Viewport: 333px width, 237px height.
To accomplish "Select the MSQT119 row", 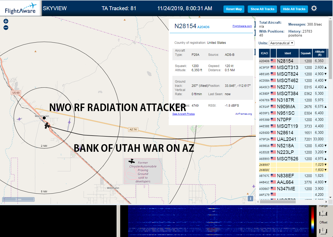I will point(293,126).
